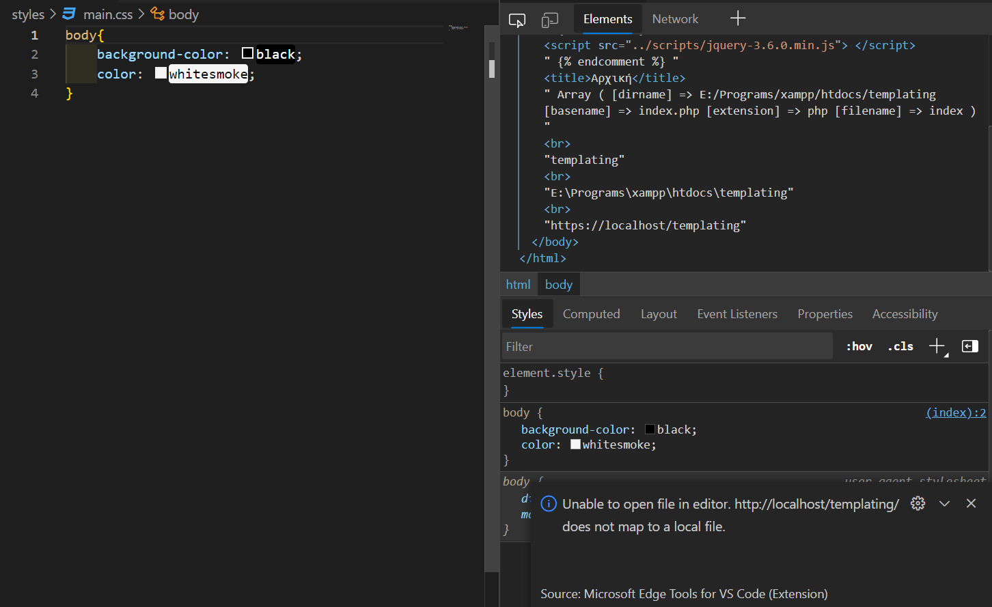Select the script tag in DOM tree
Viewport: 992px width, 607px height.
[x=729, y=45]
